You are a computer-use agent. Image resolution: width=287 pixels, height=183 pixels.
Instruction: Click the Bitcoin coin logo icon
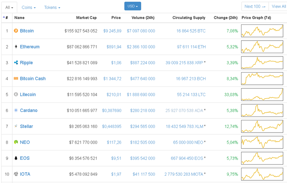(16, 31)
